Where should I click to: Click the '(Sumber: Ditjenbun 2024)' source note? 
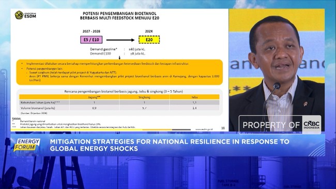point(34,113)
